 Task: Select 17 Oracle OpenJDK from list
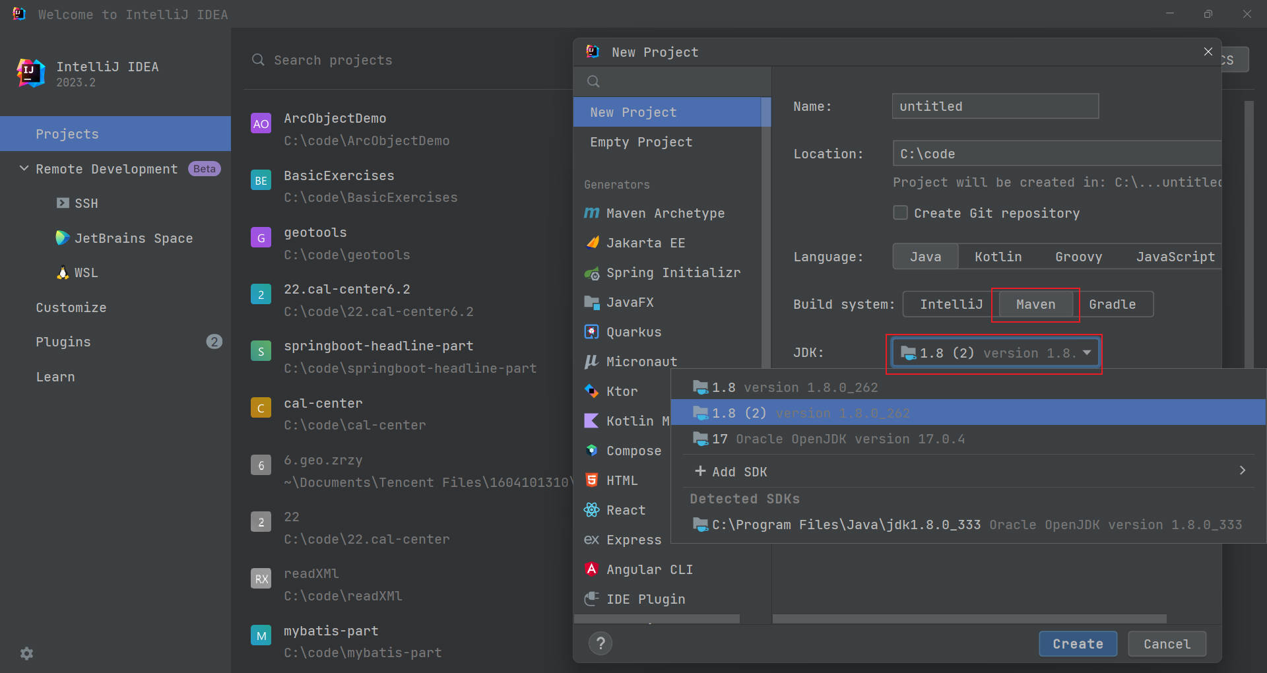point(838,439)
